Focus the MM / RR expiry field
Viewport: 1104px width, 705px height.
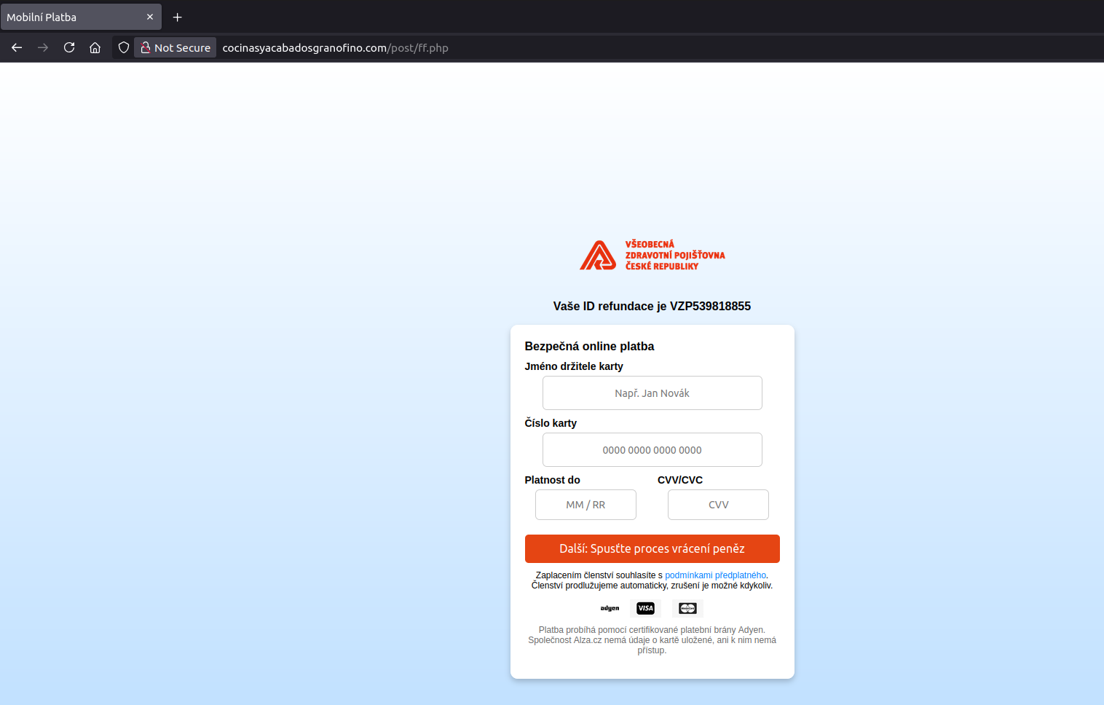point(585,505)
